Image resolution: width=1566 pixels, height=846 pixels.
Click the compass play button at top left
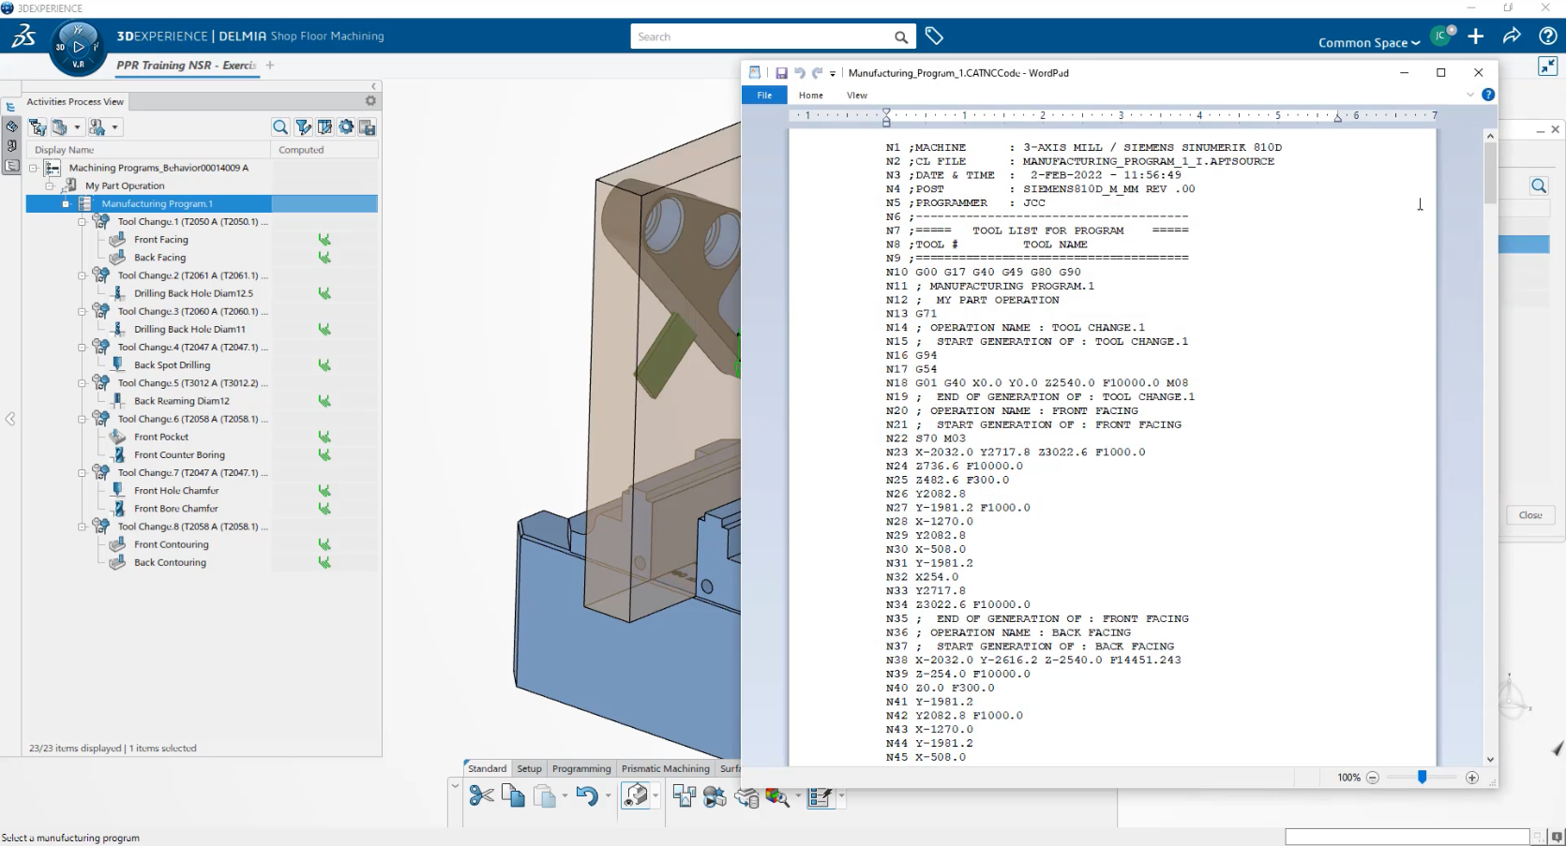tap(79, 47)
